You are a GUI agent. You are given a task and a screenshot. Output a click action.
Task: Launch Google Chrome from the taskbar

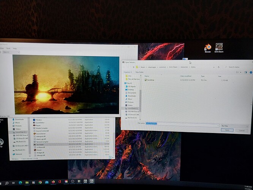click(40, 182)
